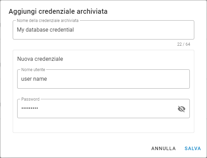This screenshot has height=158, width=207.
Task: Show the password with the eye icon
Action: [x=181, y=109]
